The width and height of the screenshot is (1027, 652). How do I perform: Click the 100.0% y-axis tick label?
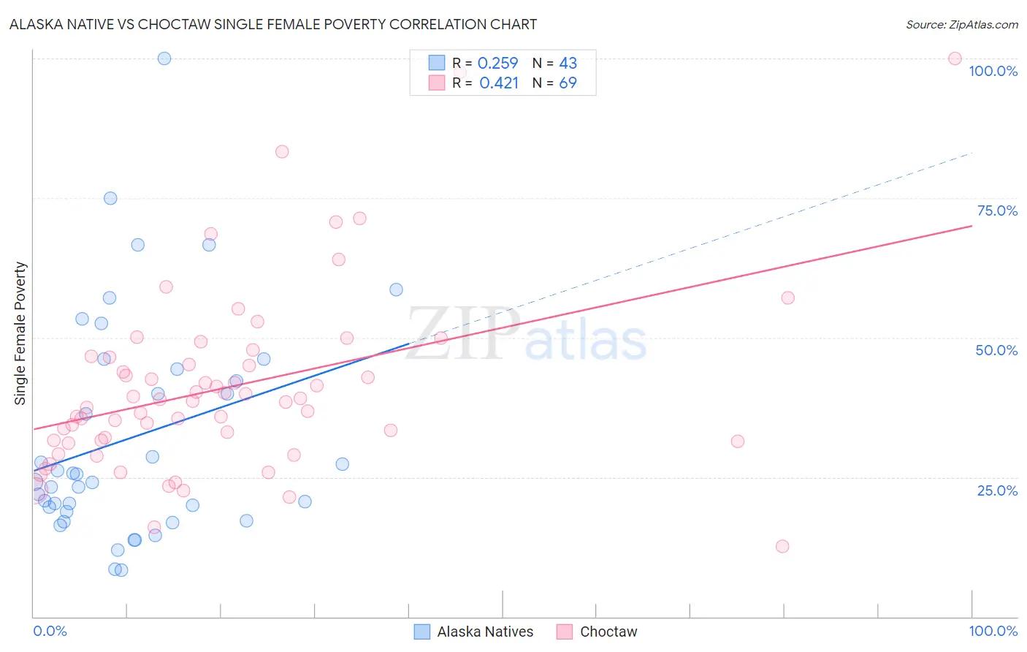tap(993, 71)
